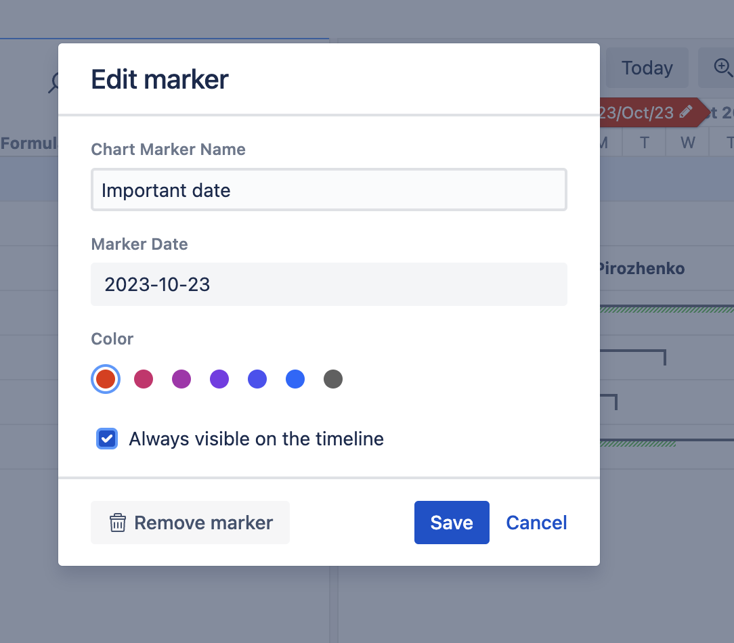
Task: Click the Marker Date field
Action: pyautogui.click(x=329, y=284)
